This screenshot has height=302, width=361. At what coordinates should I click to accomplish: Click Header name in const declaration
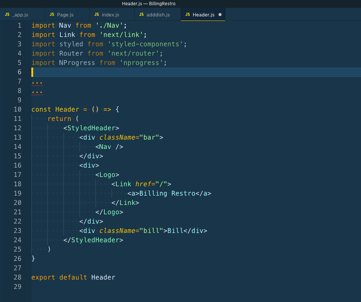tap(67, 109)
